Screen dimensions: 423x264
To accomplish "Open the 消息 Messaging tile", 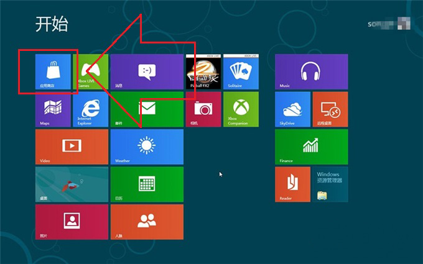I will [147, 71].
